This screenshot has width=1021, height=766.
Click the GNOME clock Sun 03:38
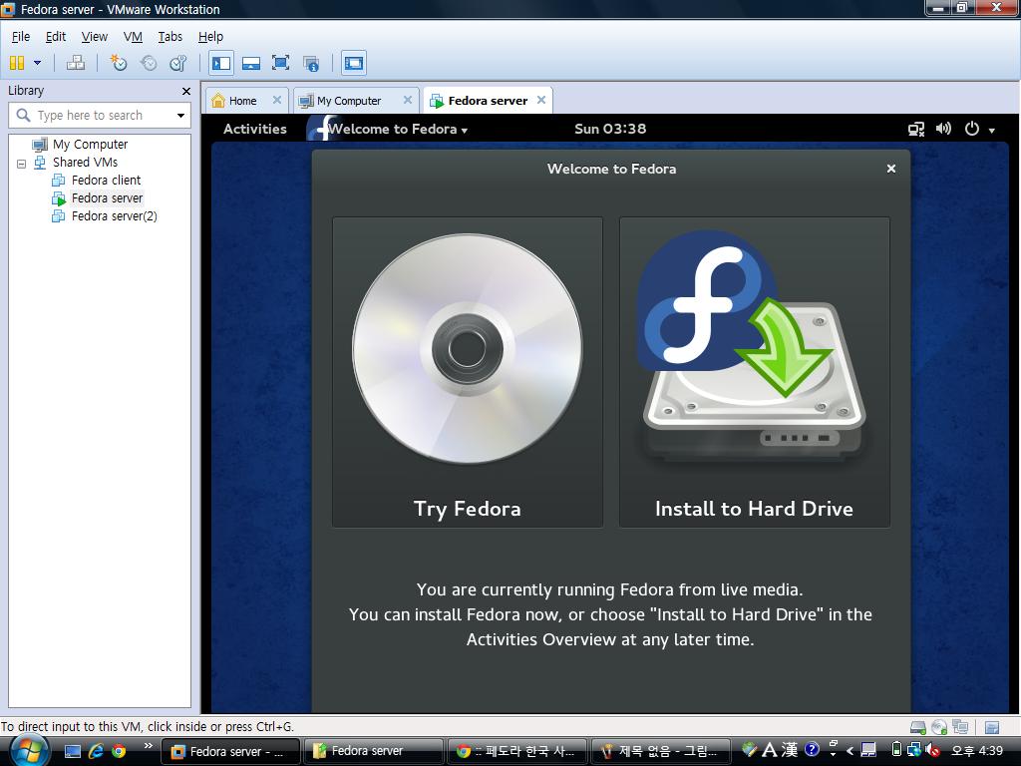click(x=610, y=129)
